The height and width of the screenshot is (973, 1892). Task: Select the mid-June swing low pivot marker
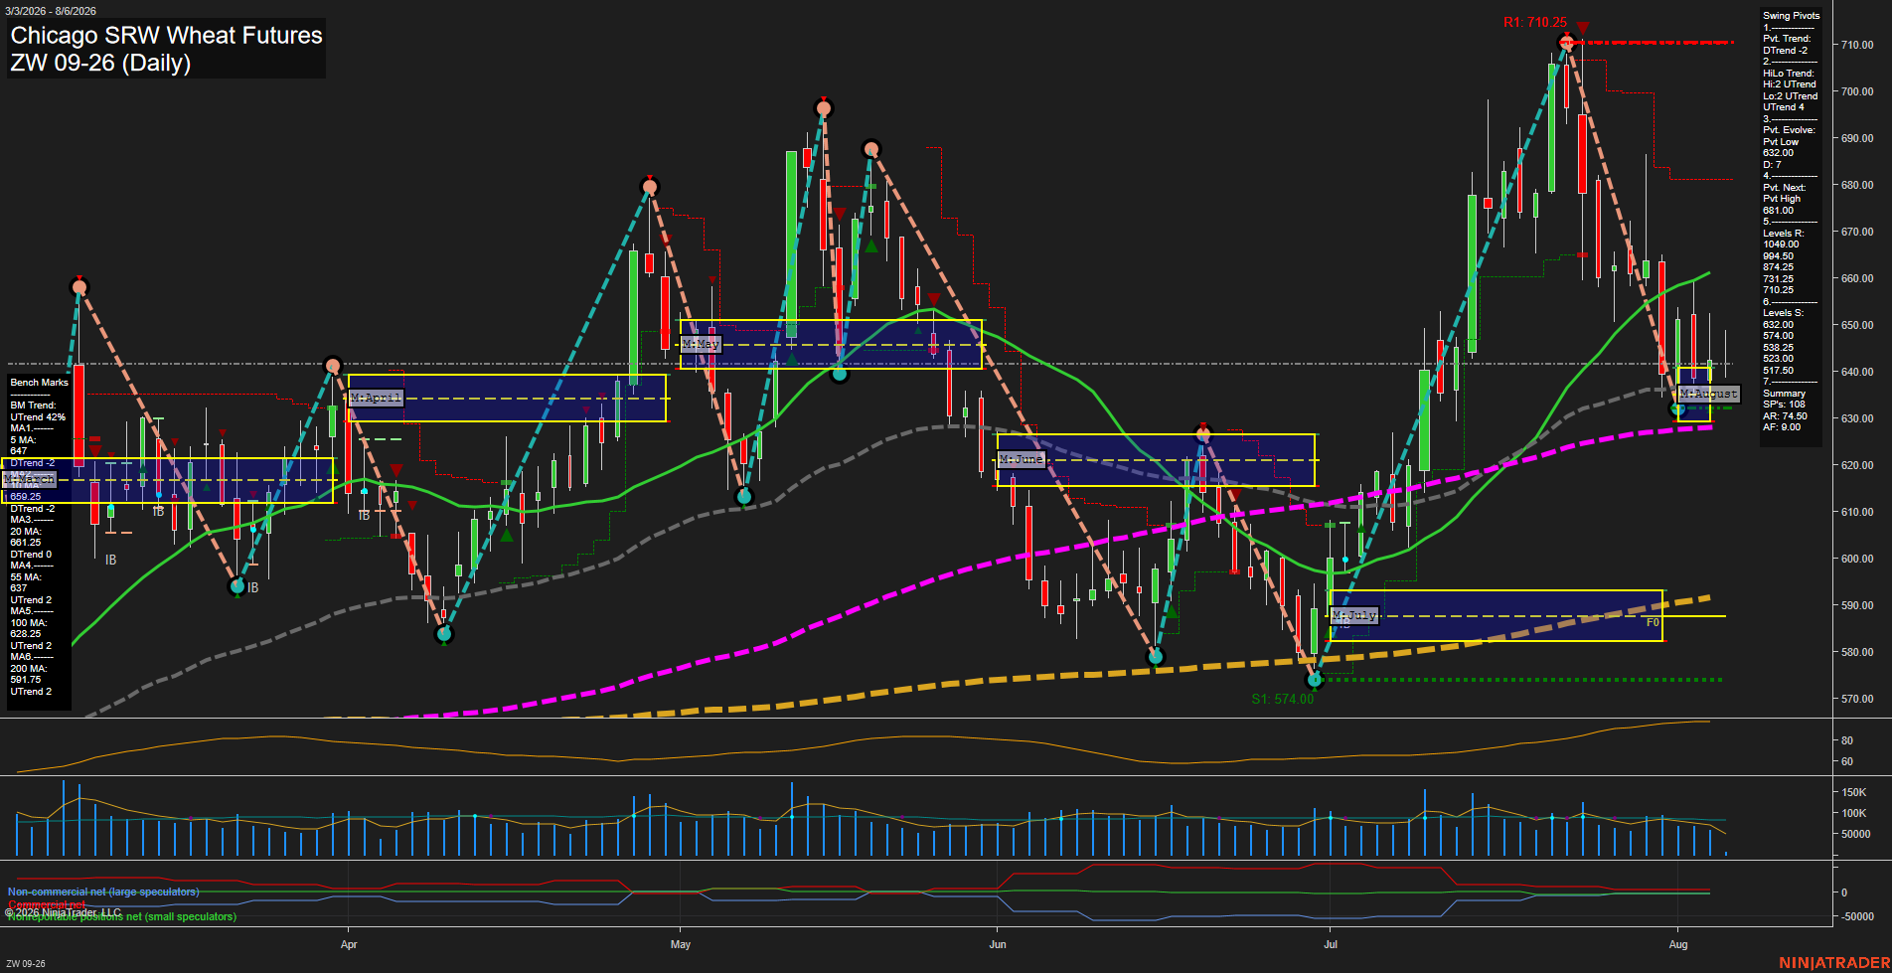tap(1155, 656)
